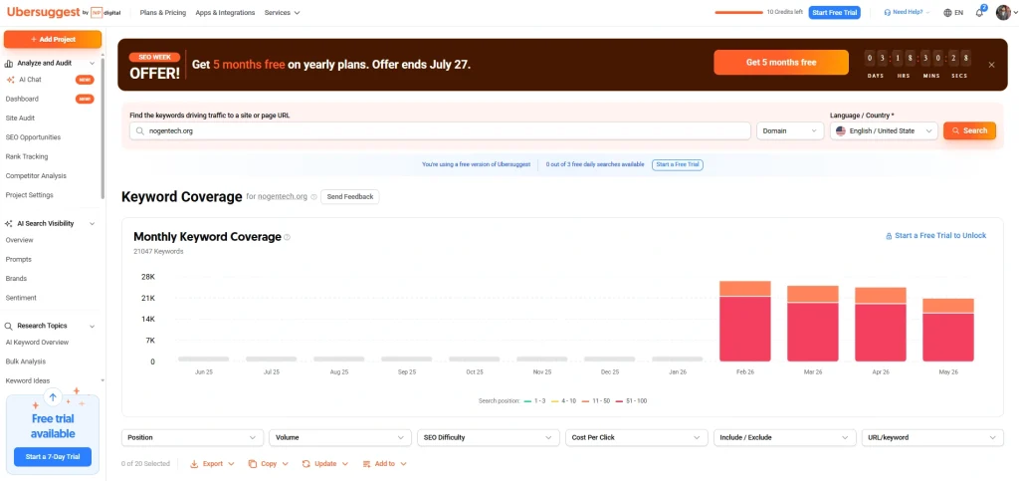Screen dimensions: 1019x481
Task: Click the Add to list icon
Action: point(366,464)
